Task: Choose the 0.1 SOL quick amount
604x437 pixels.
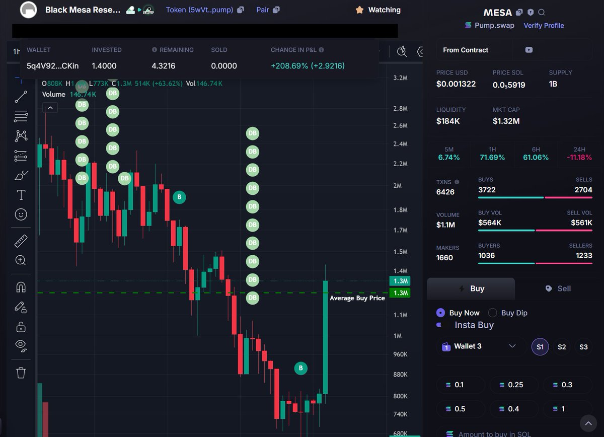Action: click(x=461, y=385)
